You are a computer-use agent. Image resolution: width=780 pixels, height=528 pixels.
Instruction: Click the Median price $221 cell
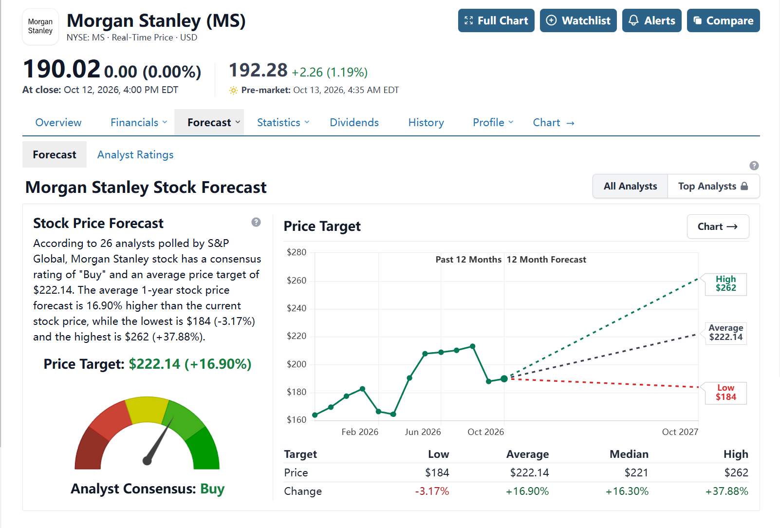coord(636,472)
